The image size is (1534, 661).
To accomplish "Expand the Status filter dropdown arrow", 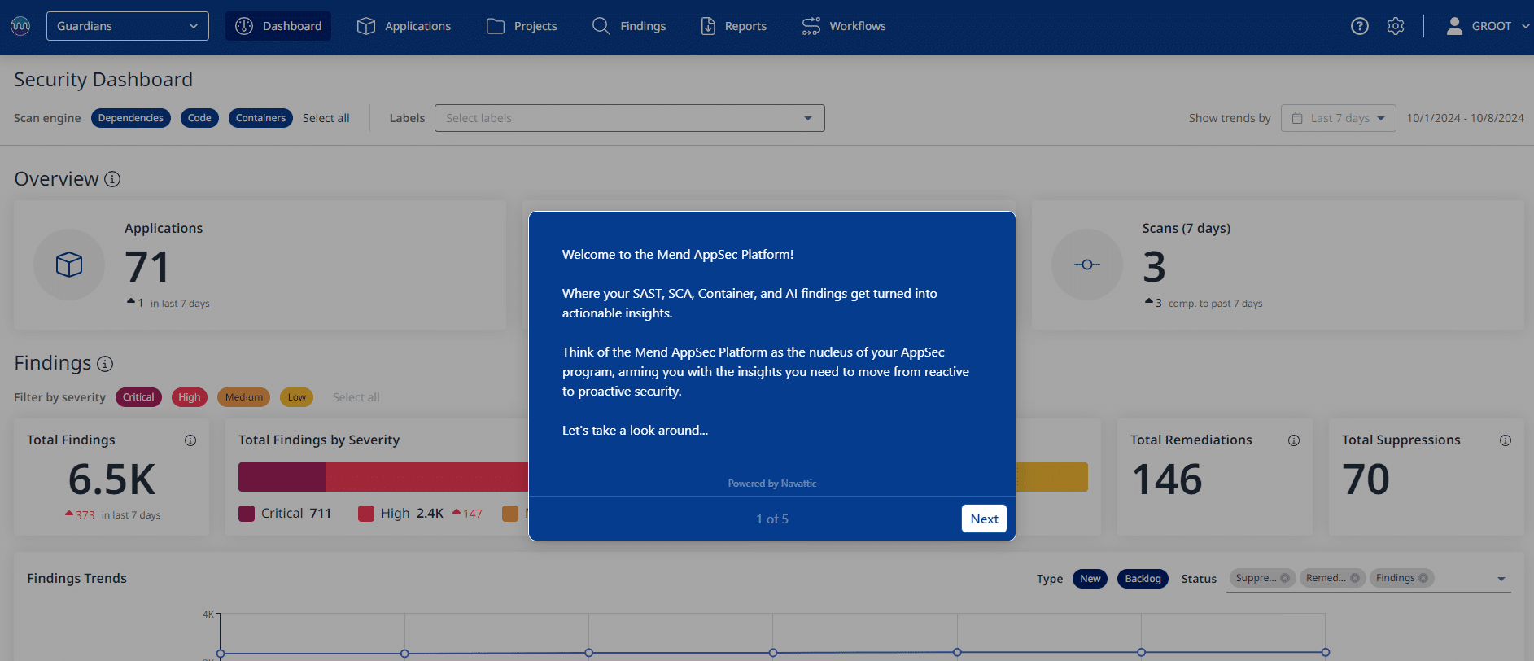I will (1501, 579).
